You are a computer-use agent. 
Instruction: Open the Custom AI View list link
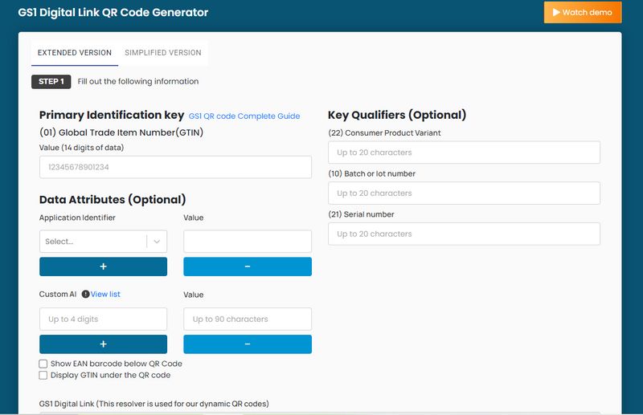pos(105,294)
